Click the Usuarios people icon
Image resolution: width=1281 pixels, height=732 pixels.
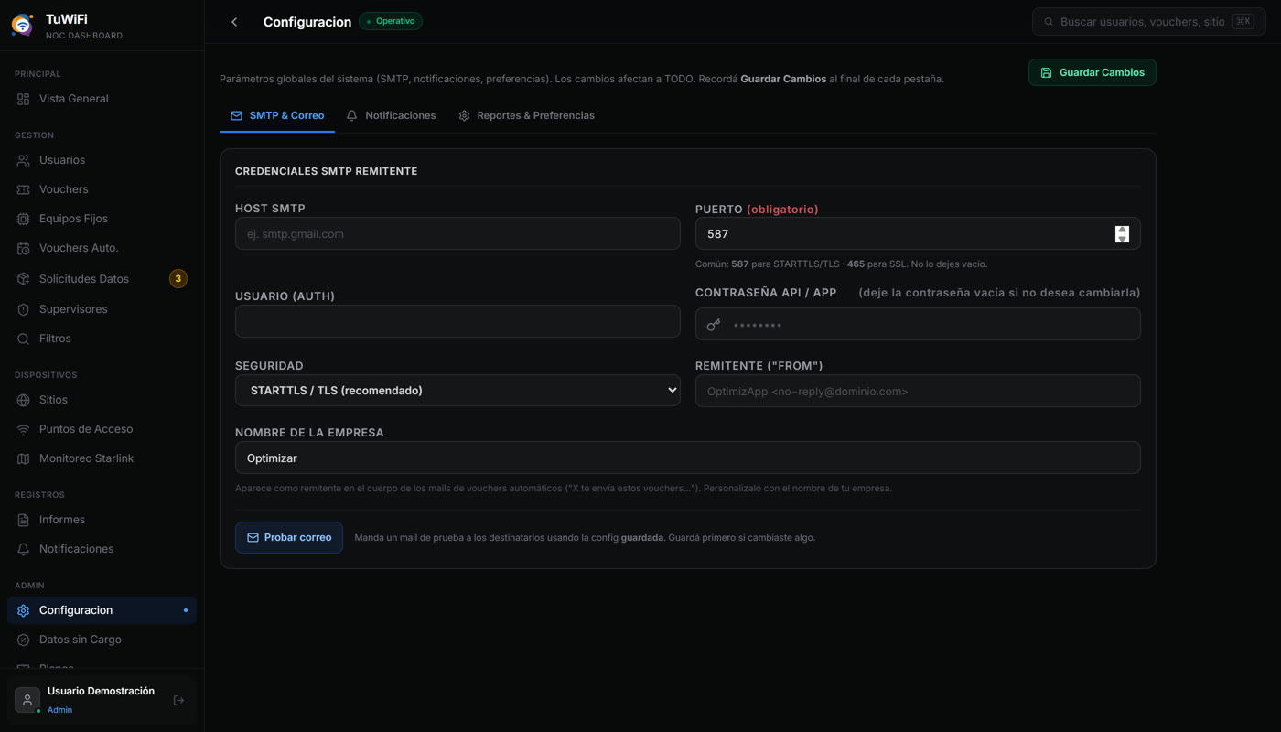24,160
